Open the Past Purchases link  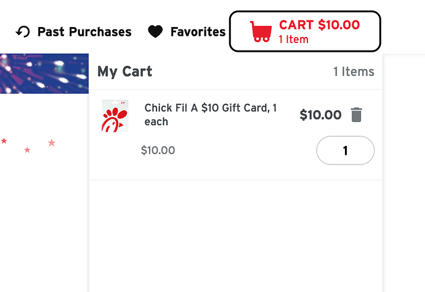click(84, 32)
